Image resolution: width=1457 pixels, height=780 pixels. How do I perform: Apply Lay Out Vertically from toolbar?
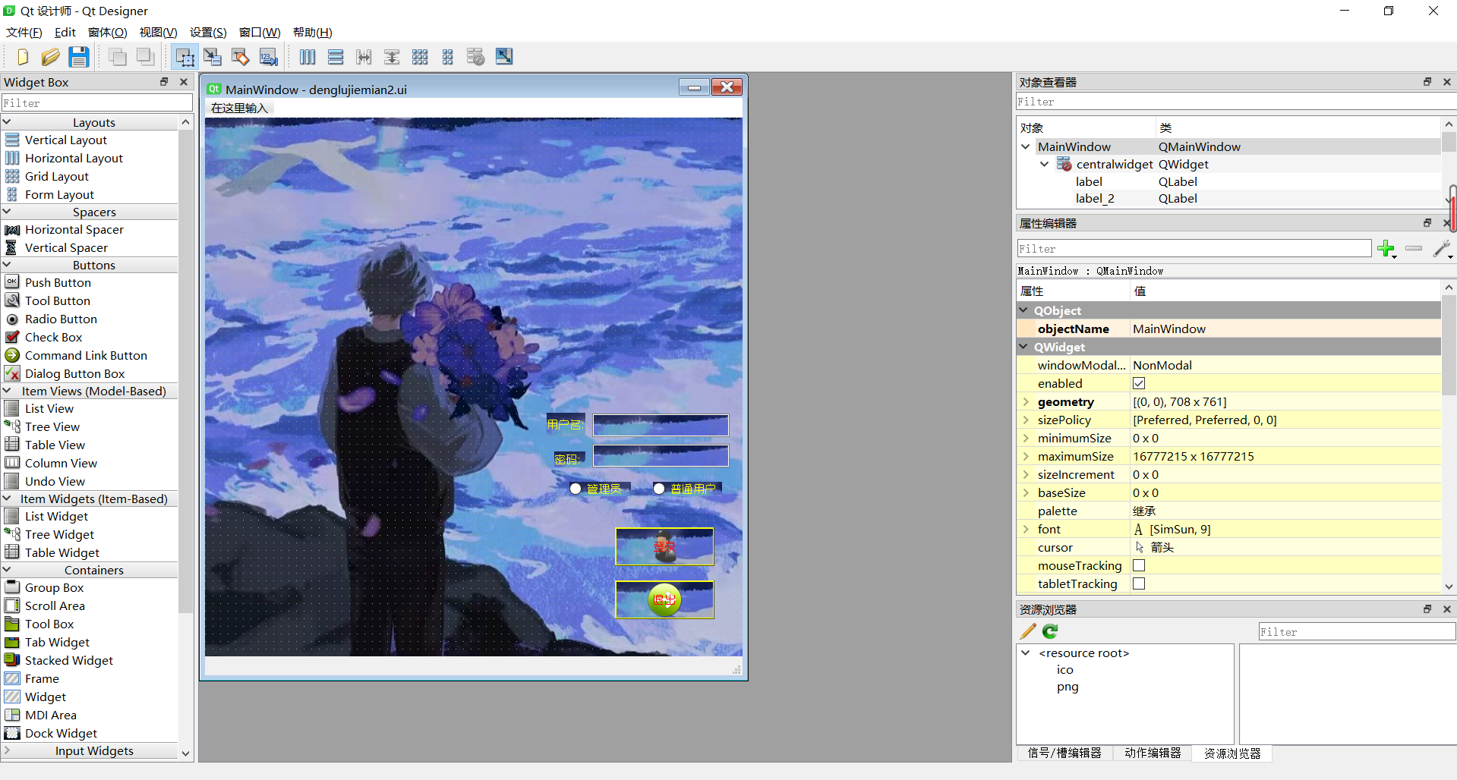[336, 57]
